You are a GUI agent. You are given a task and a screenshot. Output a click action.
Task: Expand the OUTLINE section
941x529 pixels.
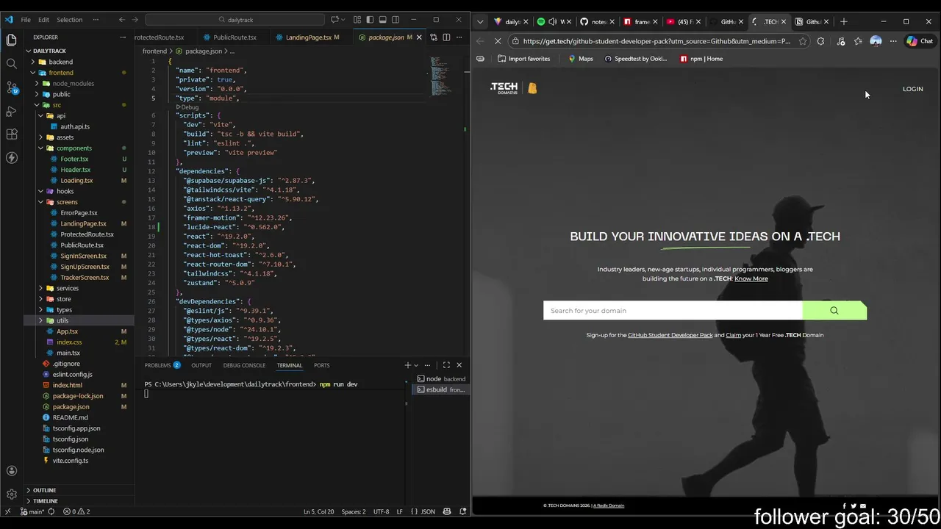[x=44, y=490]
